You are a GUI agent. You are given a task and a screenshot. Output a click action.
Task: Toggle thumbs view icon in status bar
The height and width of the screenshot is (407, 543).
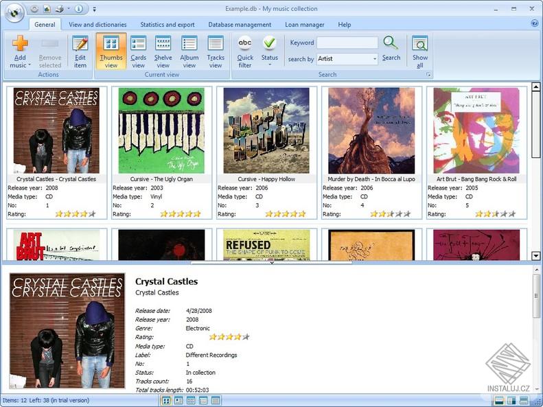pyautogui.click(x=166, y=400)
